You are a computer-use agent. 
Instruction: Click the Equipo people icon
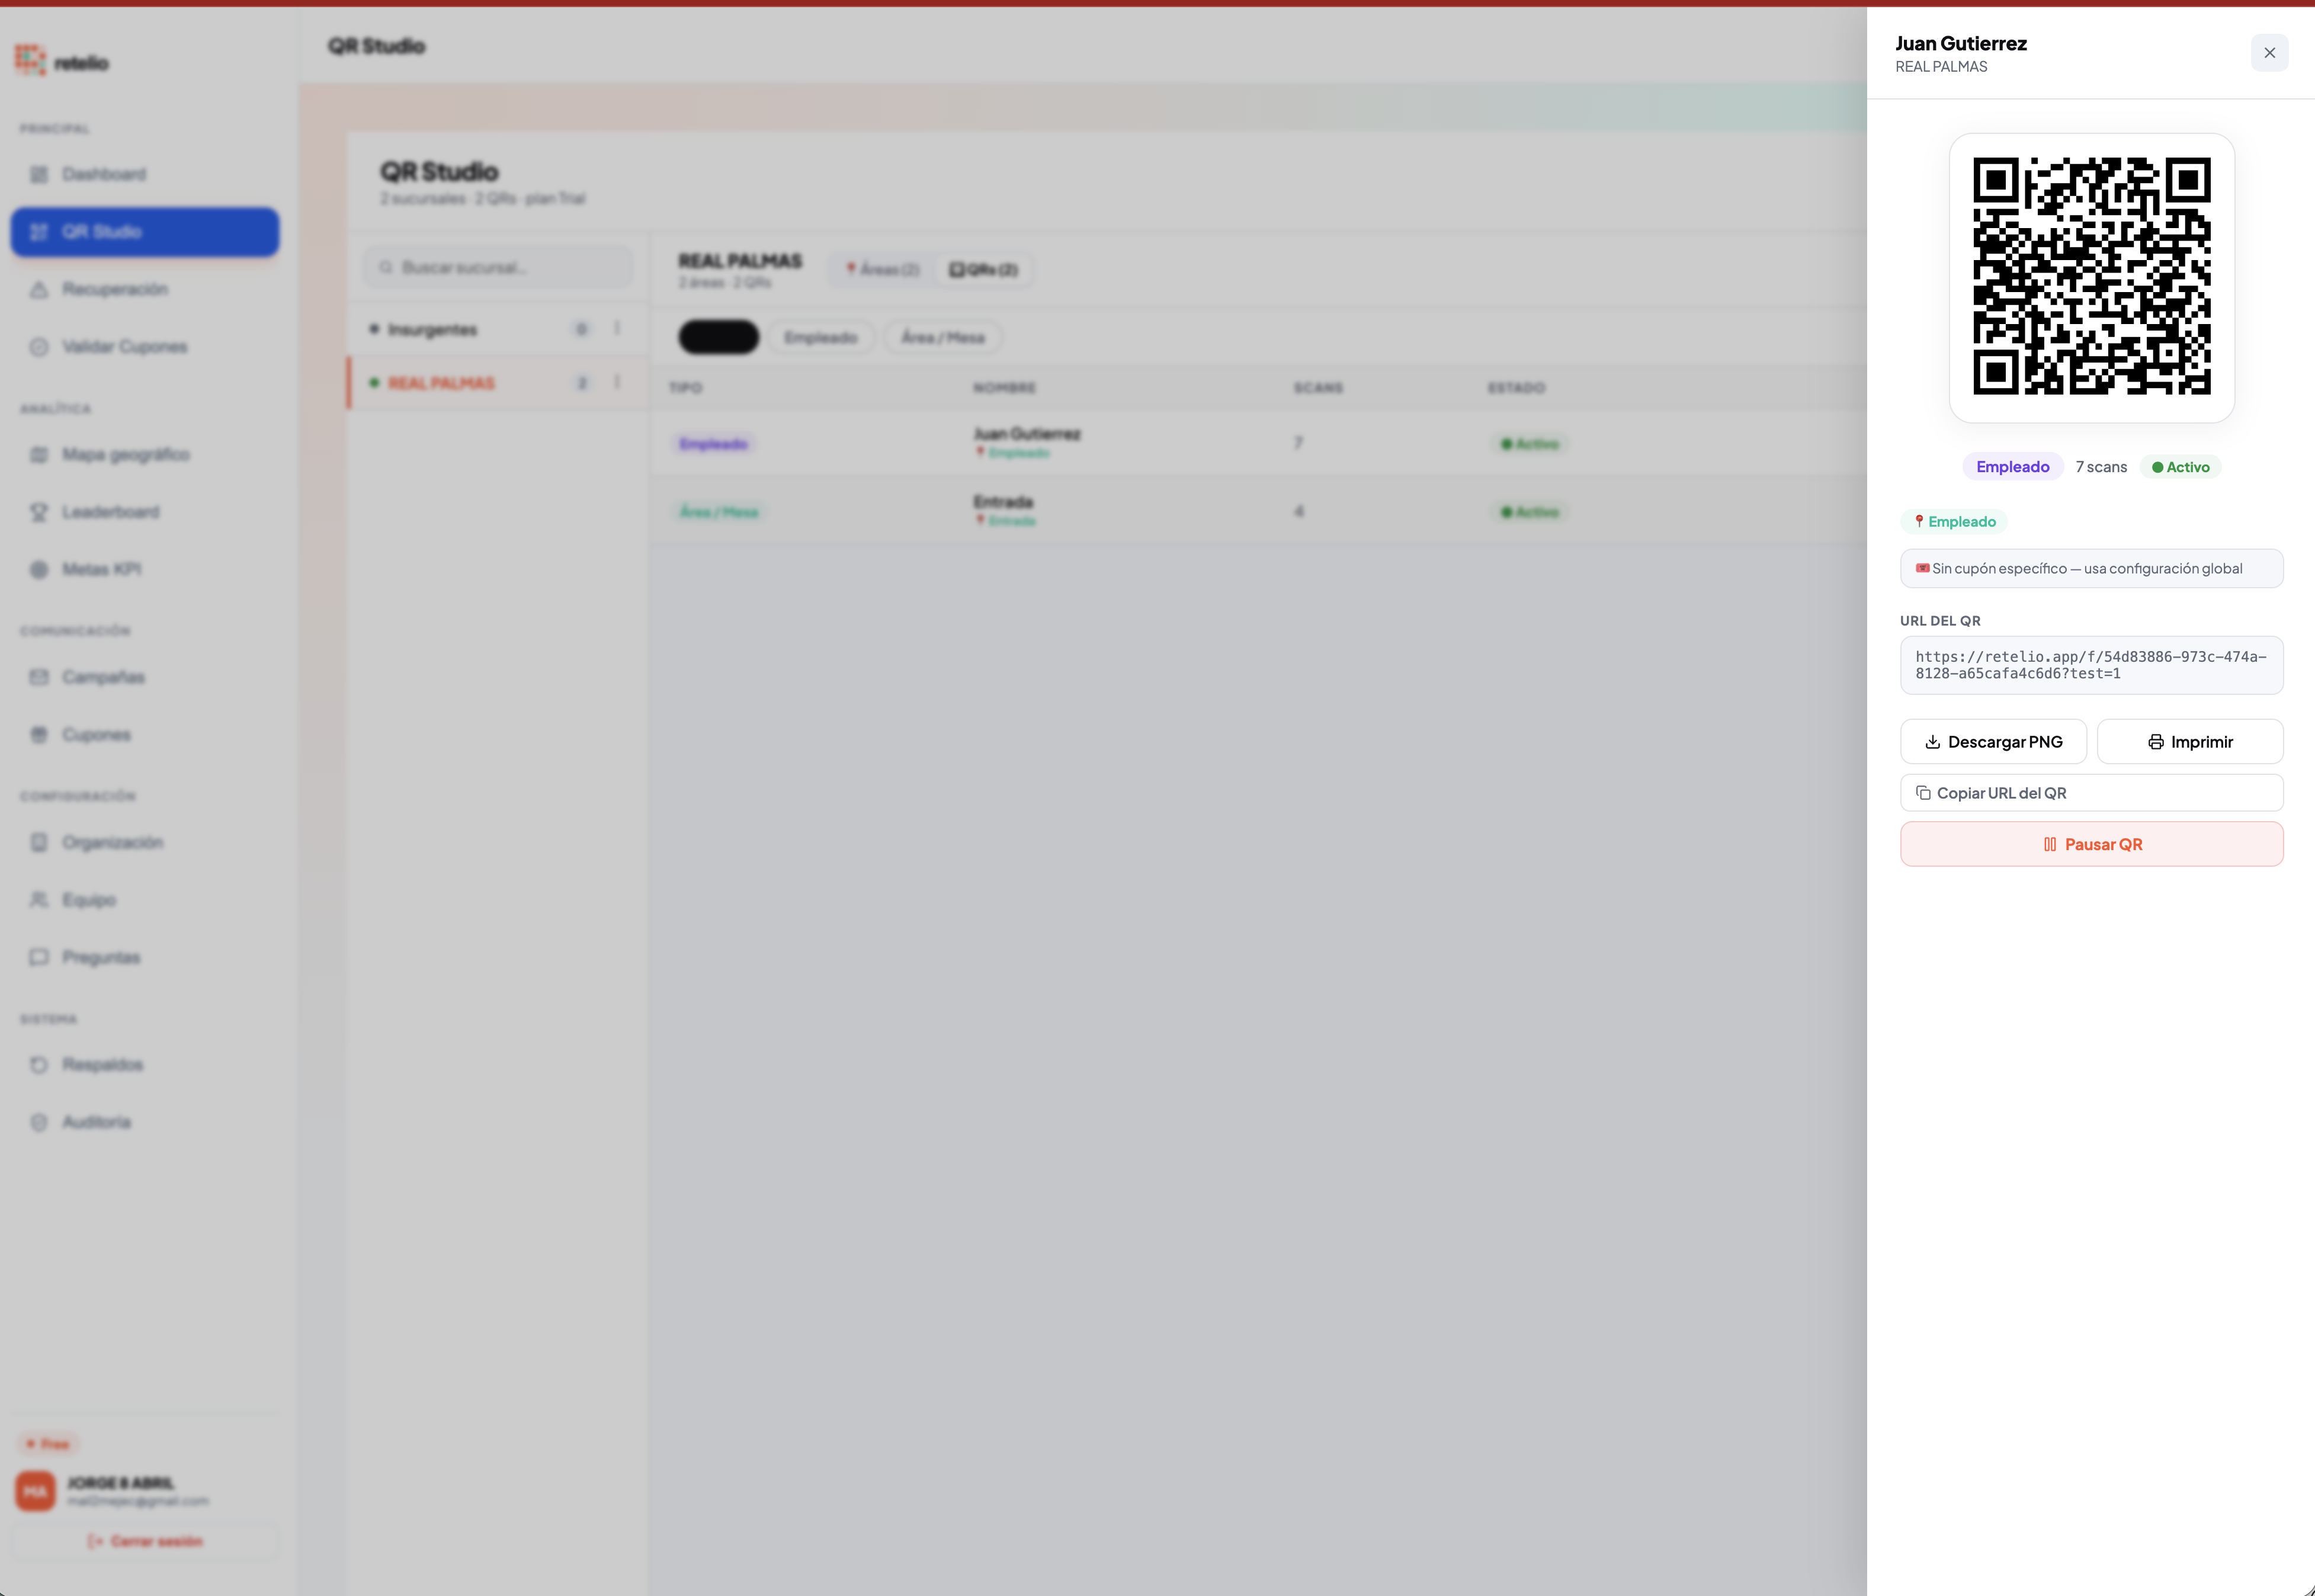tap(39, 900)
